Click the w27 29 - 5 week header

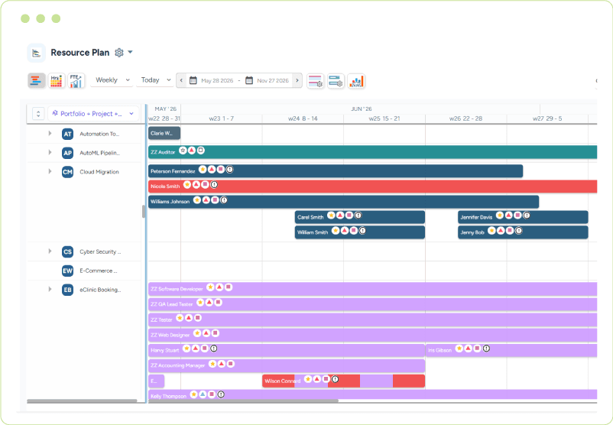pyautogui.click(x=547, y=118)
